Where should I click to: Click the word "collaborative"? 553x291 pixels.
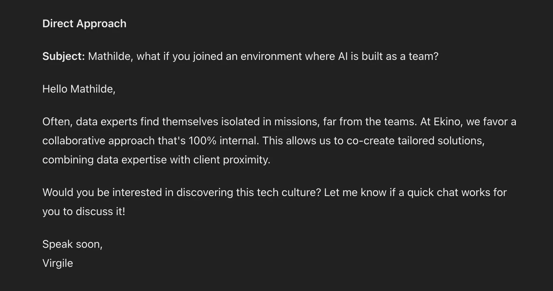[x=74, y=141]
